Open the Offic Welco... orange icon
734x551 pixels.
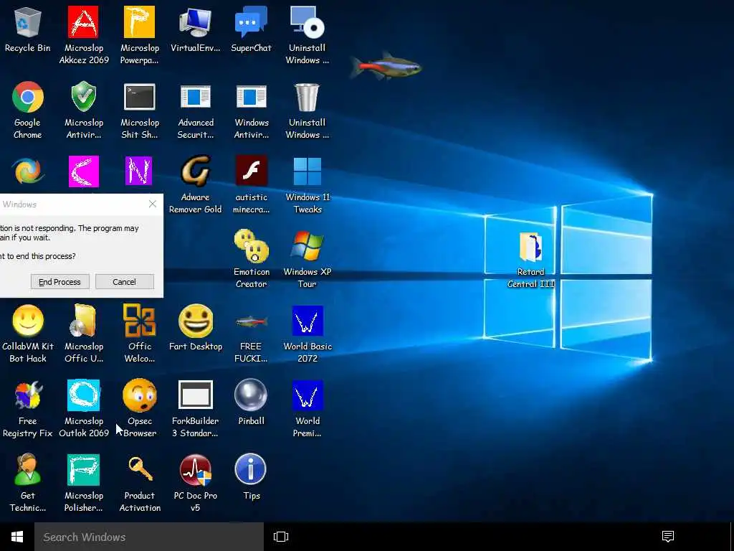[139, 321]
